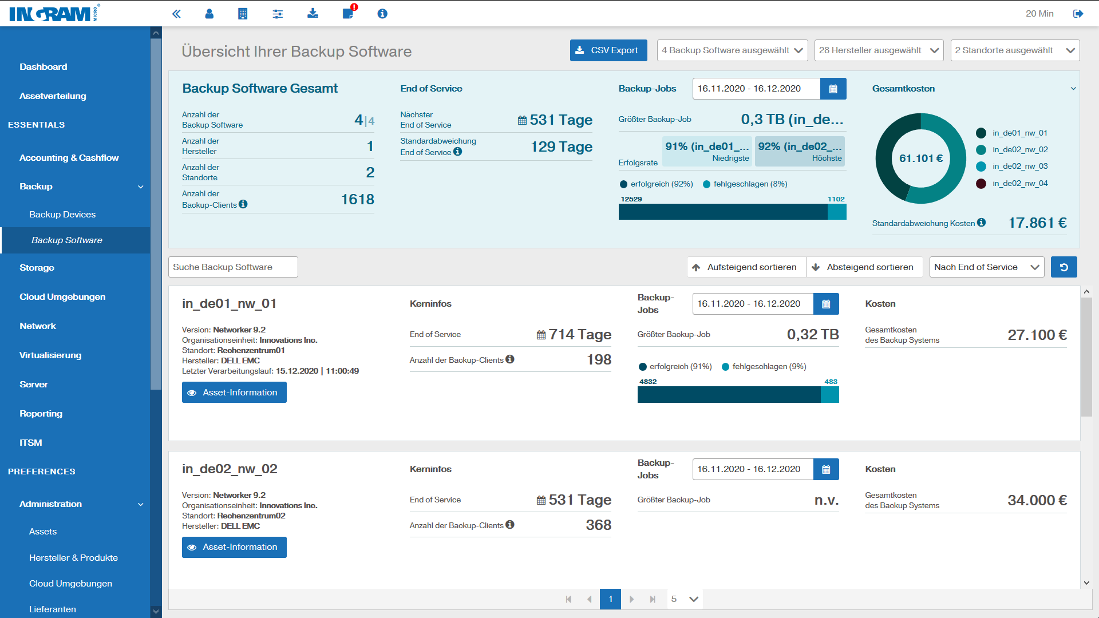Click the info icon next to Standardabweichung Kosten

[x=982, y=223]
